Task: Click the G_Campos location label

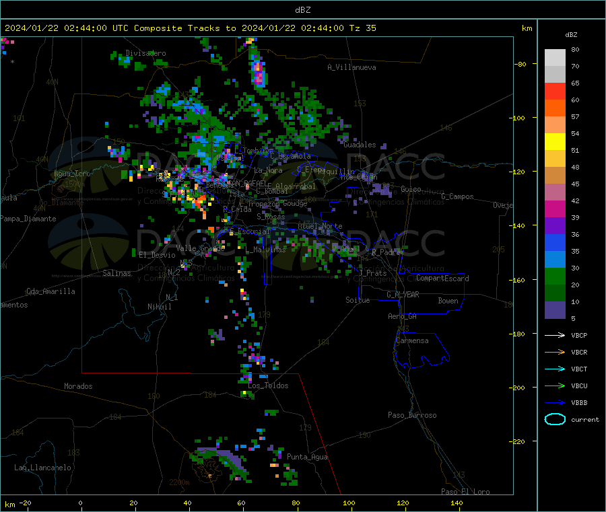Action: click(x=458, y=196)
